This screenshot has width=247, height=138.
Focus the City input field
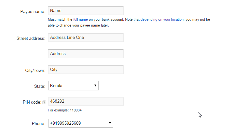[86, 69]
